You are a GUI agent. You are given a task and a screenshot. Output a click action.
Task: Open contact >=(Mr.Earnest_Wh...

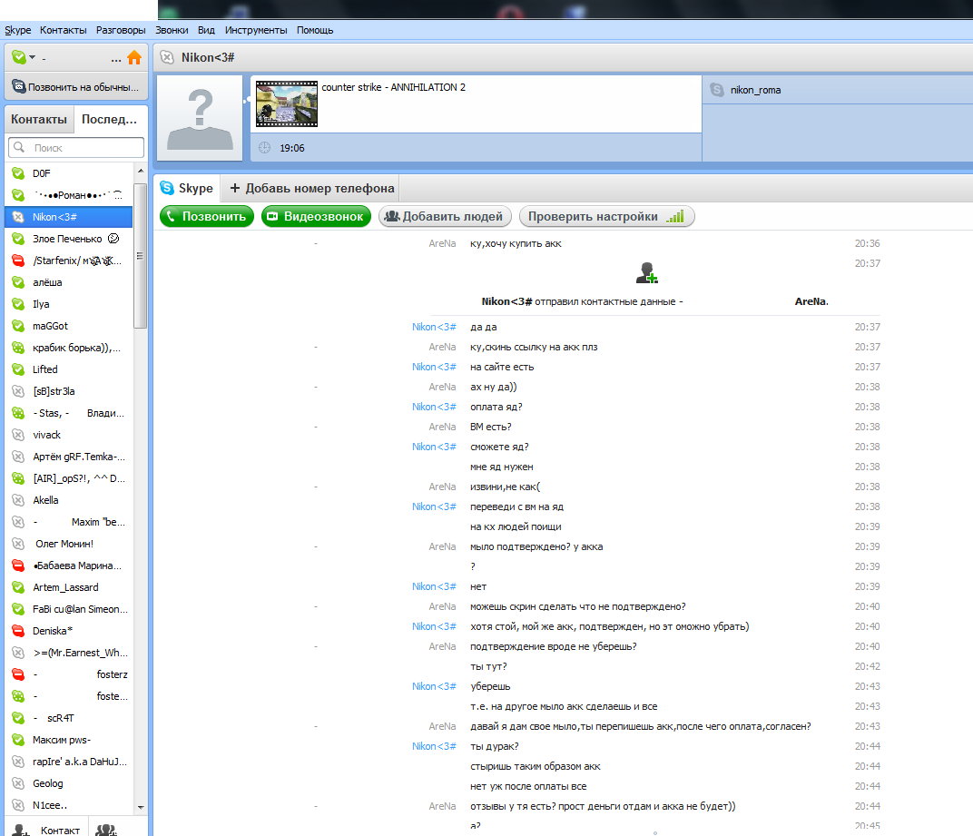pos(68,653)
